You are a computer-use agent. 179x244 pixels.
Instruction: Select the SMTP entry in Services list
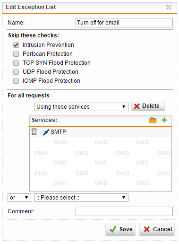(x=101, y=132)
